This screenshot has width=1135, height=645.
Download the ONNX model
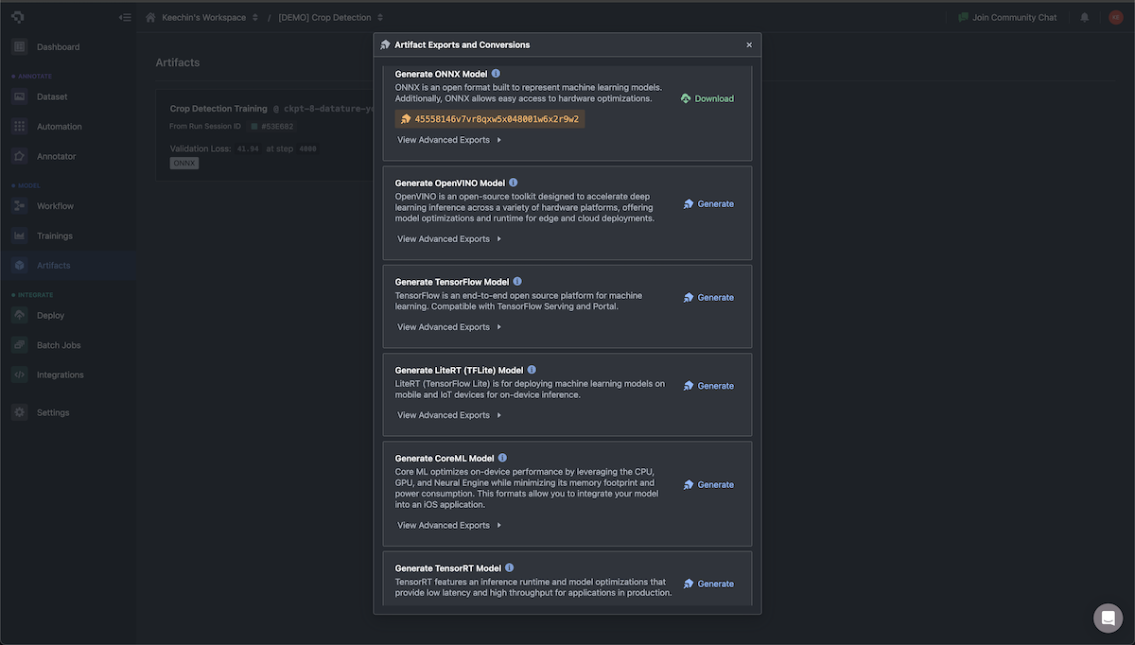(707, 98)
